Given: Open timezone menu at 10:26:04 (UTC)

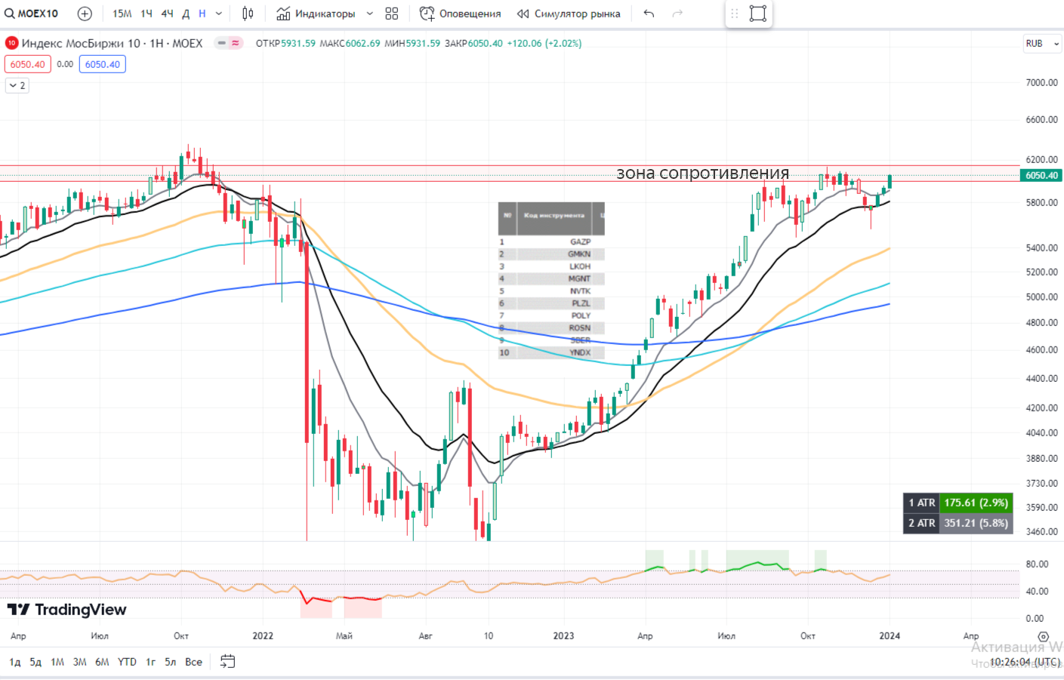Looking at the screenshot, I should tap(1025, 662).
